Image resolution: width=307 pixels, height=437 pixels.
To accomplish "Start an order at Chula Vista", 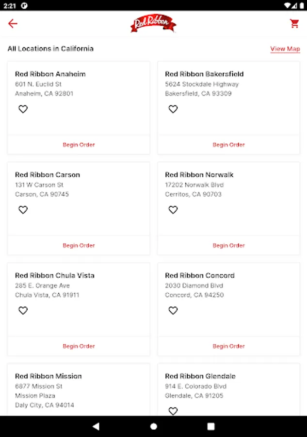I will 79,346.
